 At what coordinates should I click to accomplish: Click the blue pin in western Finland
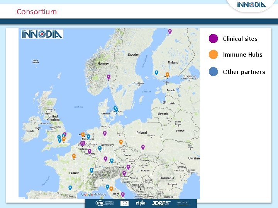tap(156, 72)
